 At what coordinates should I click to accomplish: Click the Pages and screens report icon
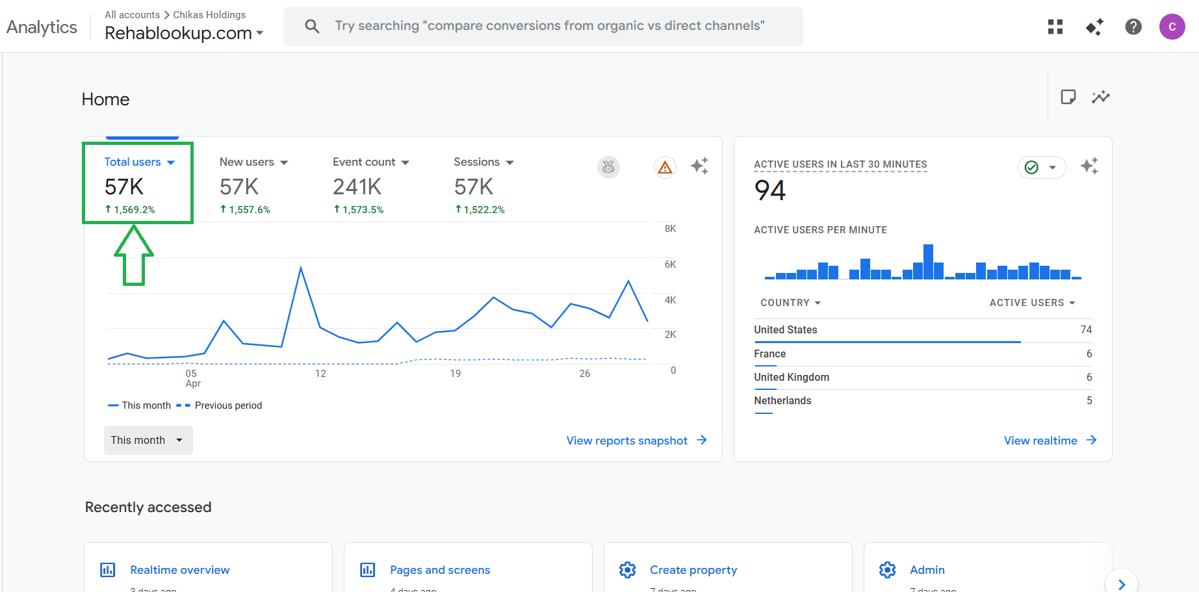pos(368,570)
